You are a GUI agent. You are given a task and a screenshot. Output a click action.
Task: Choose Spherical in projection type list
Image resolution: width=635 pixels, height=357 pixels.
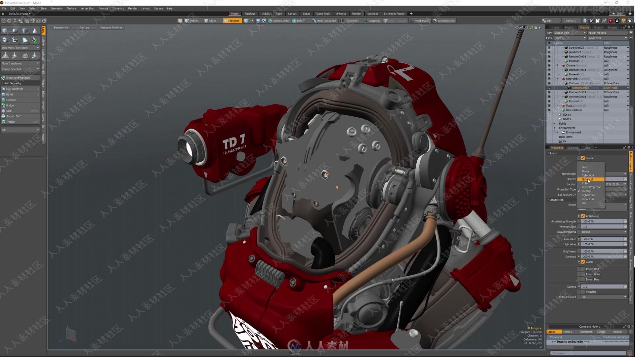pyautogui.click(x=591, y=179)
